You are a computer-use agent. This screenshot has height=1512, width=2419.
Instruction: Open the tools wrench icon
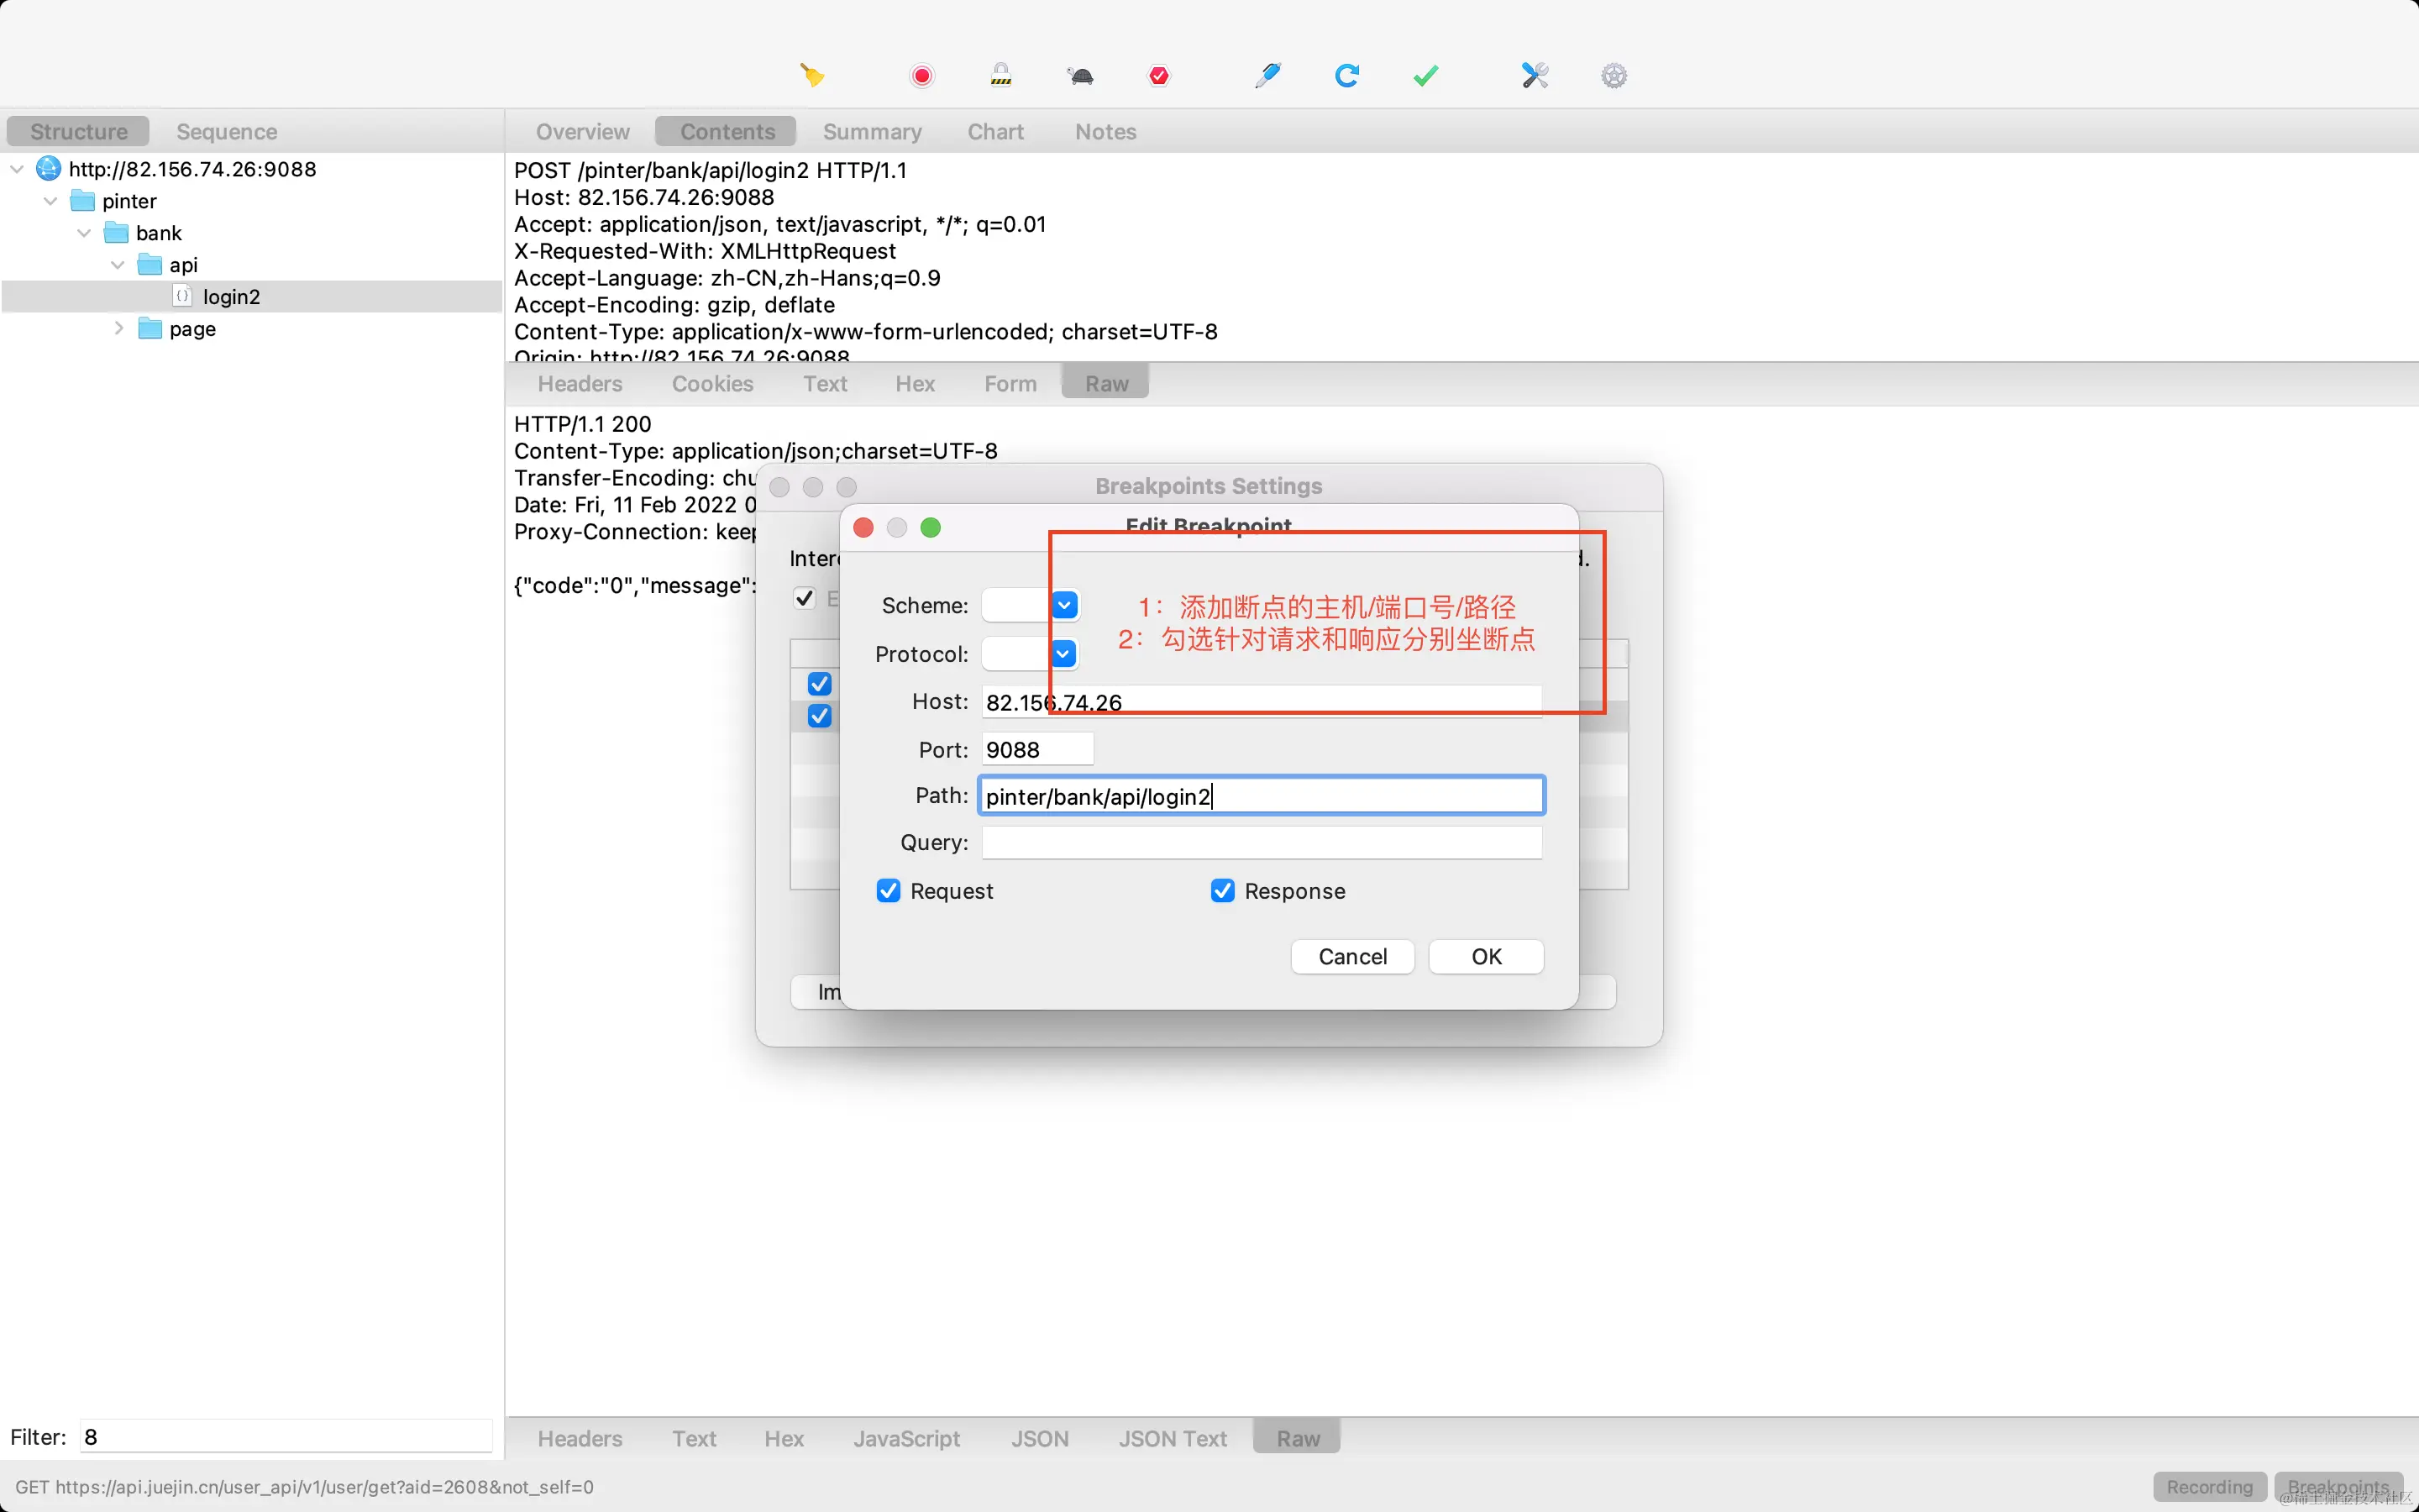pos(1535,75)
